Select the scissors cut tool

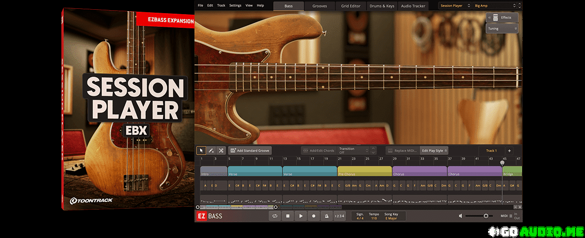tap(221, 151)
